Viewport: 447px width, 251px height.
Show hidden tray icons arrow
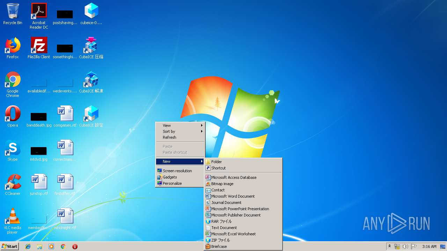[389, 246]
